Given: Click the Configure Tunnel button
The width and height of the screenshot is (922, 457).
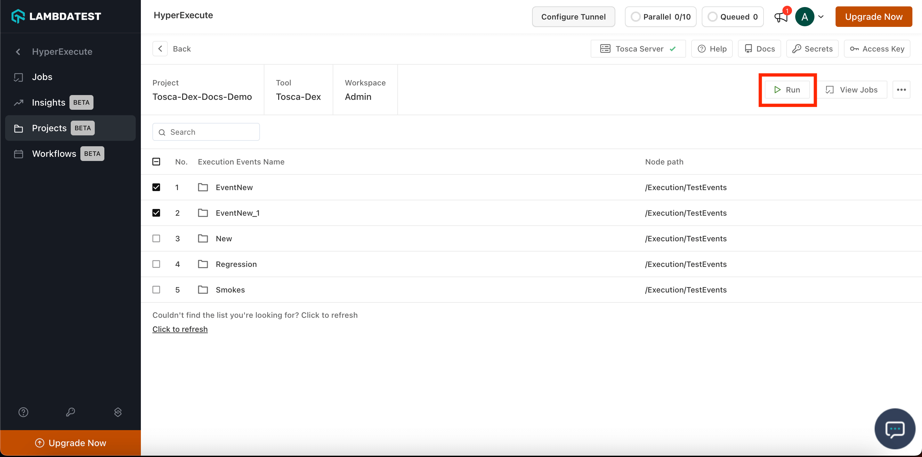Looking at the screenshot, I should tap(573, 17).
